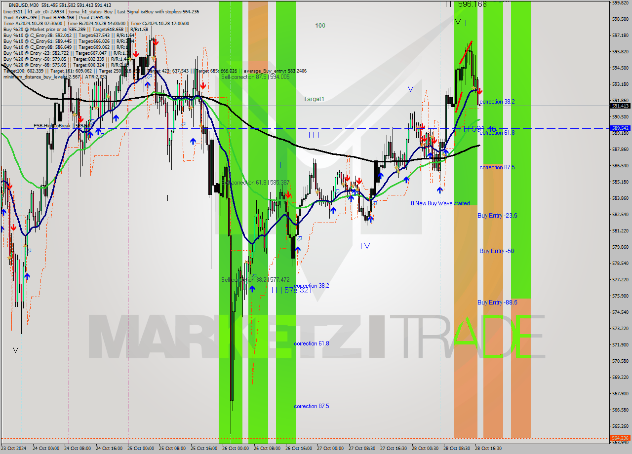Click the 'Buy Entry -23.6' label

tap(497, 216)
